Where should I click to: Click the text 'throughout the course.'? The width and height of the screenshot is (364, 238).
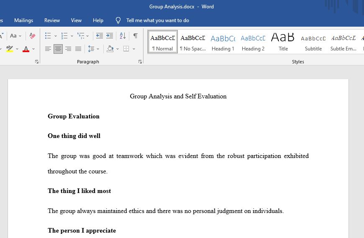click(x=77, y=171)
